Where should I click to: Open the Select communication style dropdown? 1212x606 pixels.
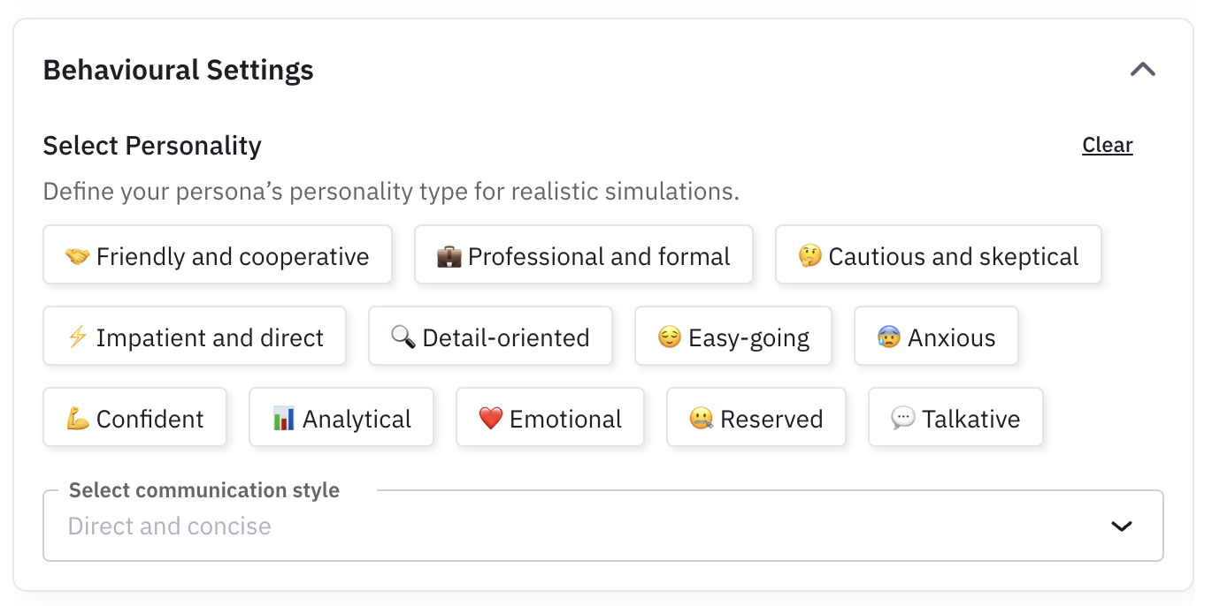tap(604, 526)
